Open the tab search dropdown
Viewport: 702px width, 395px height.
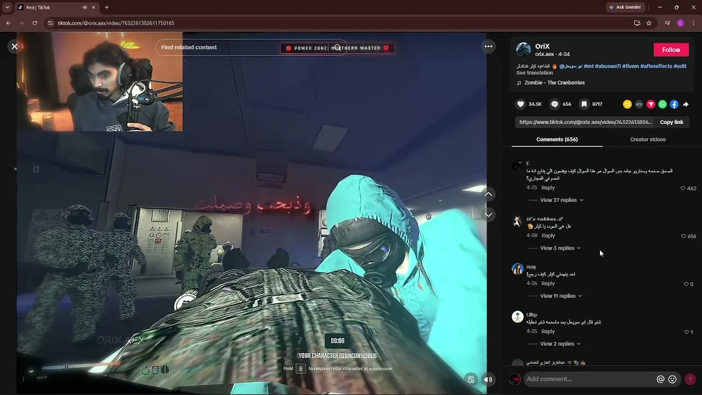7,8
